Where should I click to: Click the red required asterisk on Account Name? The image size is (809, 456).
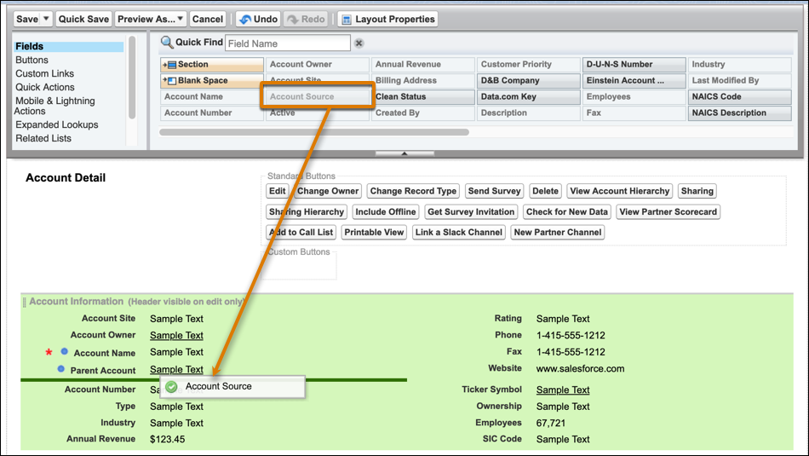[x=49, y=352]
